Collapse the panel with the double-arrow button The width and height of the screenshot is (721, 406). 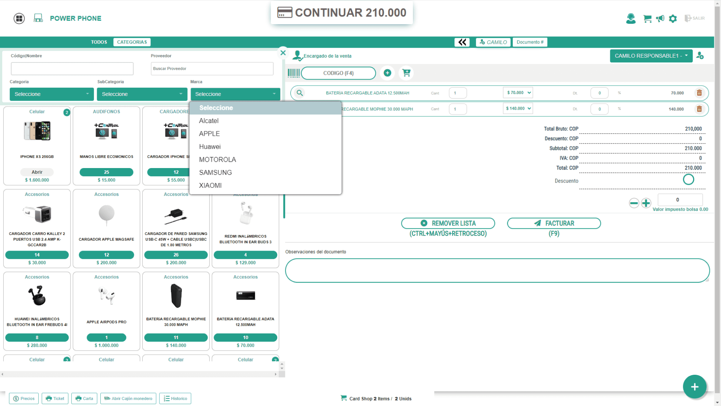(x=462, y=42)
